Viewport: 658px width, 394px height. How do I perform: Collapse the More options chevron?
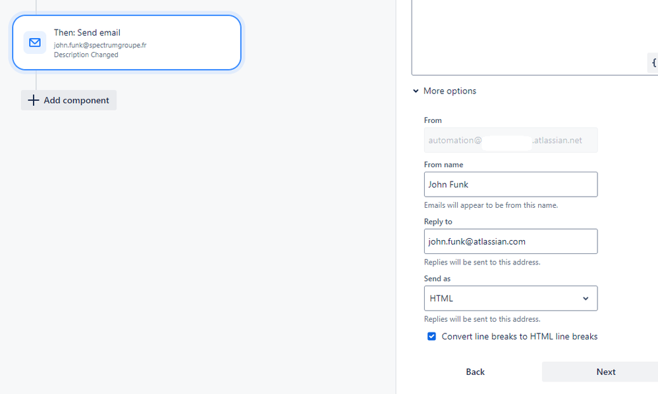click(416, 91)
